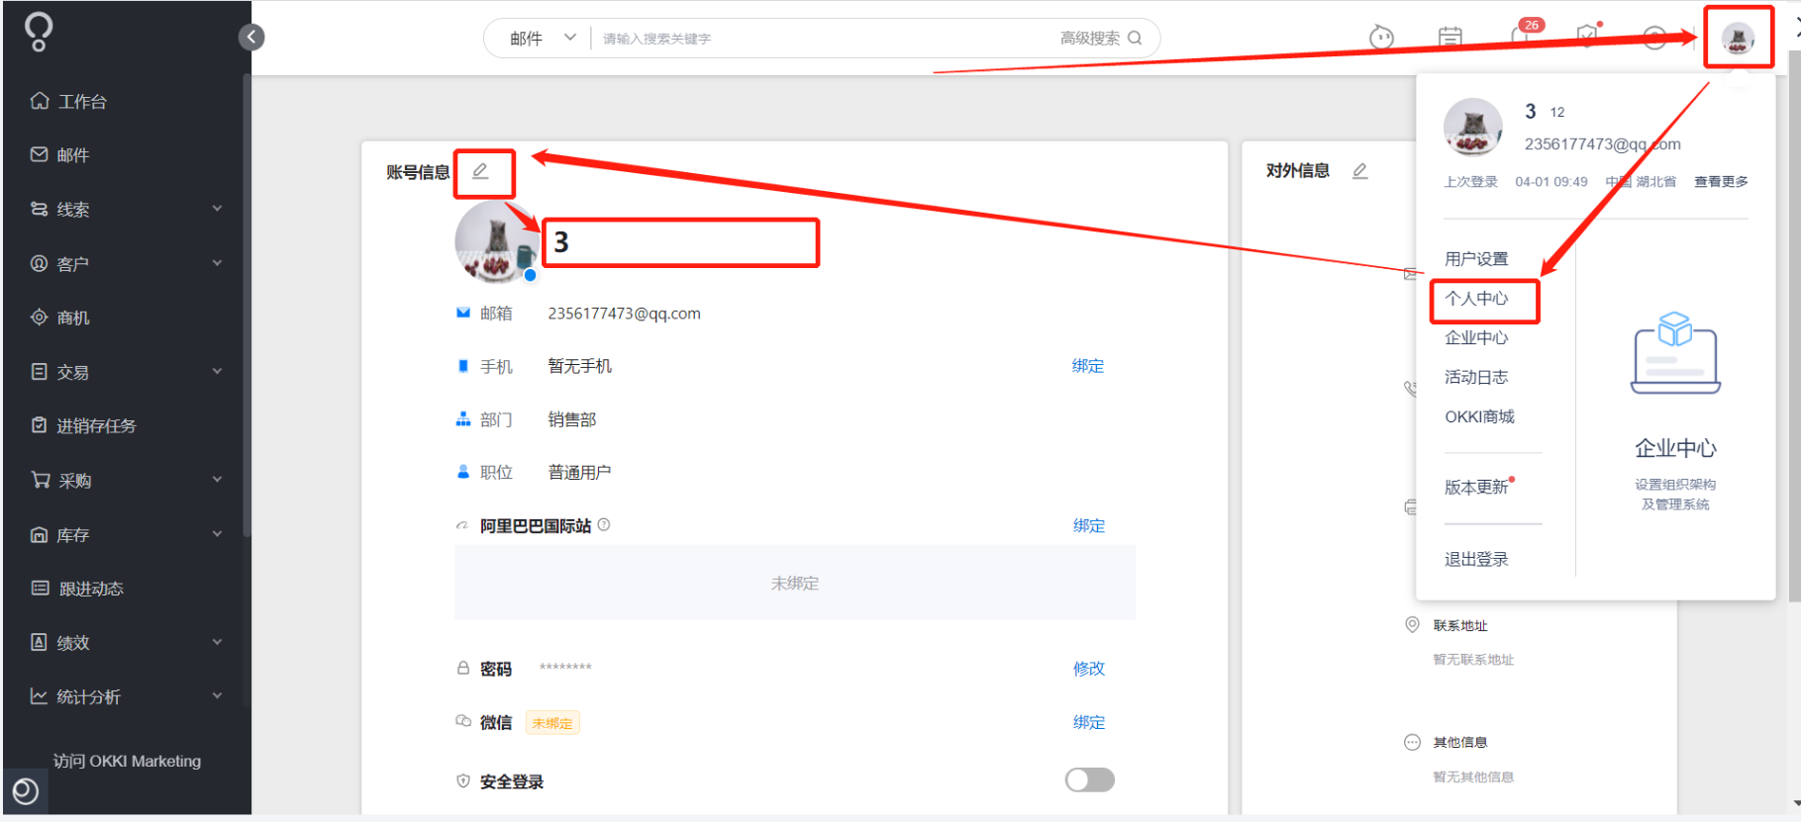1801x822 pixels.
Task: Expand the 客户 sidebar menu chevron
Action: tap(217, 263)
